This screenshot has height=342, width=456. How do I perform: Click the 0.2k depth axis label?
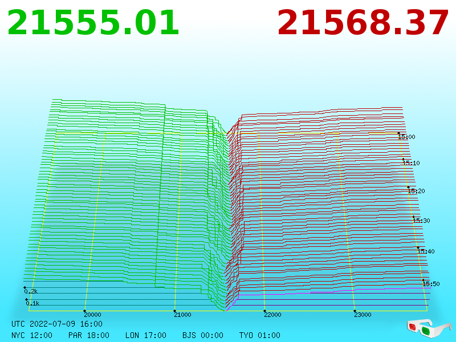(x=31, y=291)
